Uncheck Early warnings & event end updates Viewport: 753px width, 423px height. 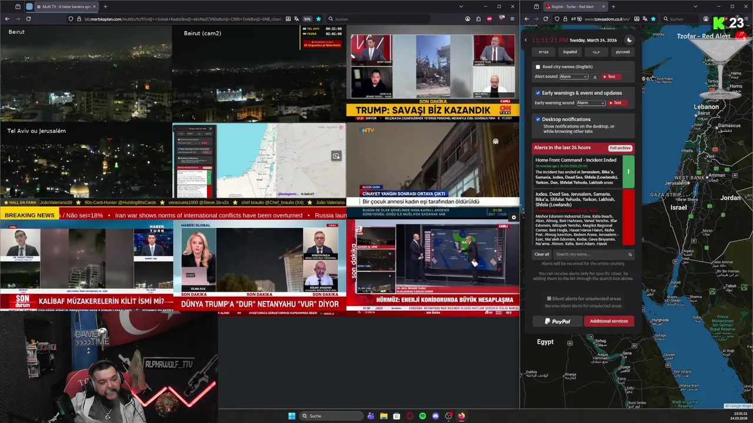538,93
